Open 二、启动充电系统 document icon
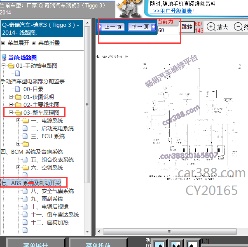Screen dimensions: 248x247 click(25, 128)
